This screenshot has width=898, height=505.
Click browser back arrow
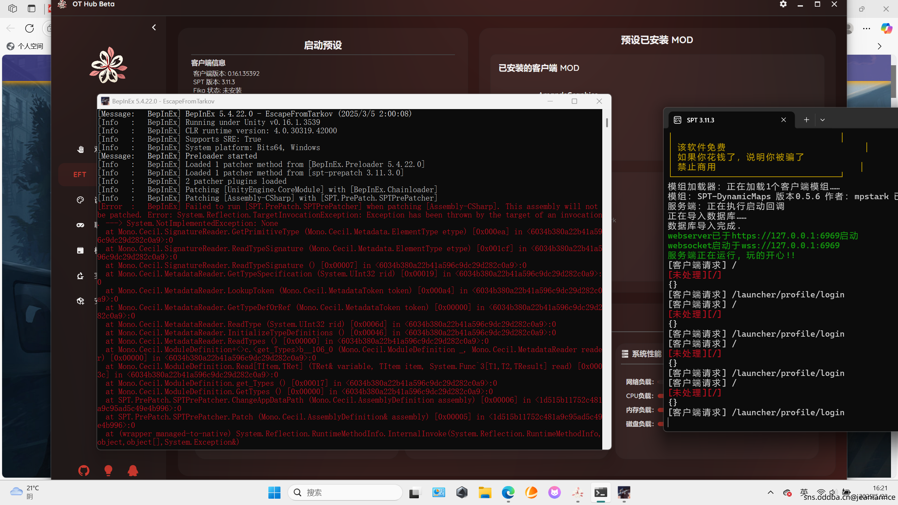pos(11,28)
